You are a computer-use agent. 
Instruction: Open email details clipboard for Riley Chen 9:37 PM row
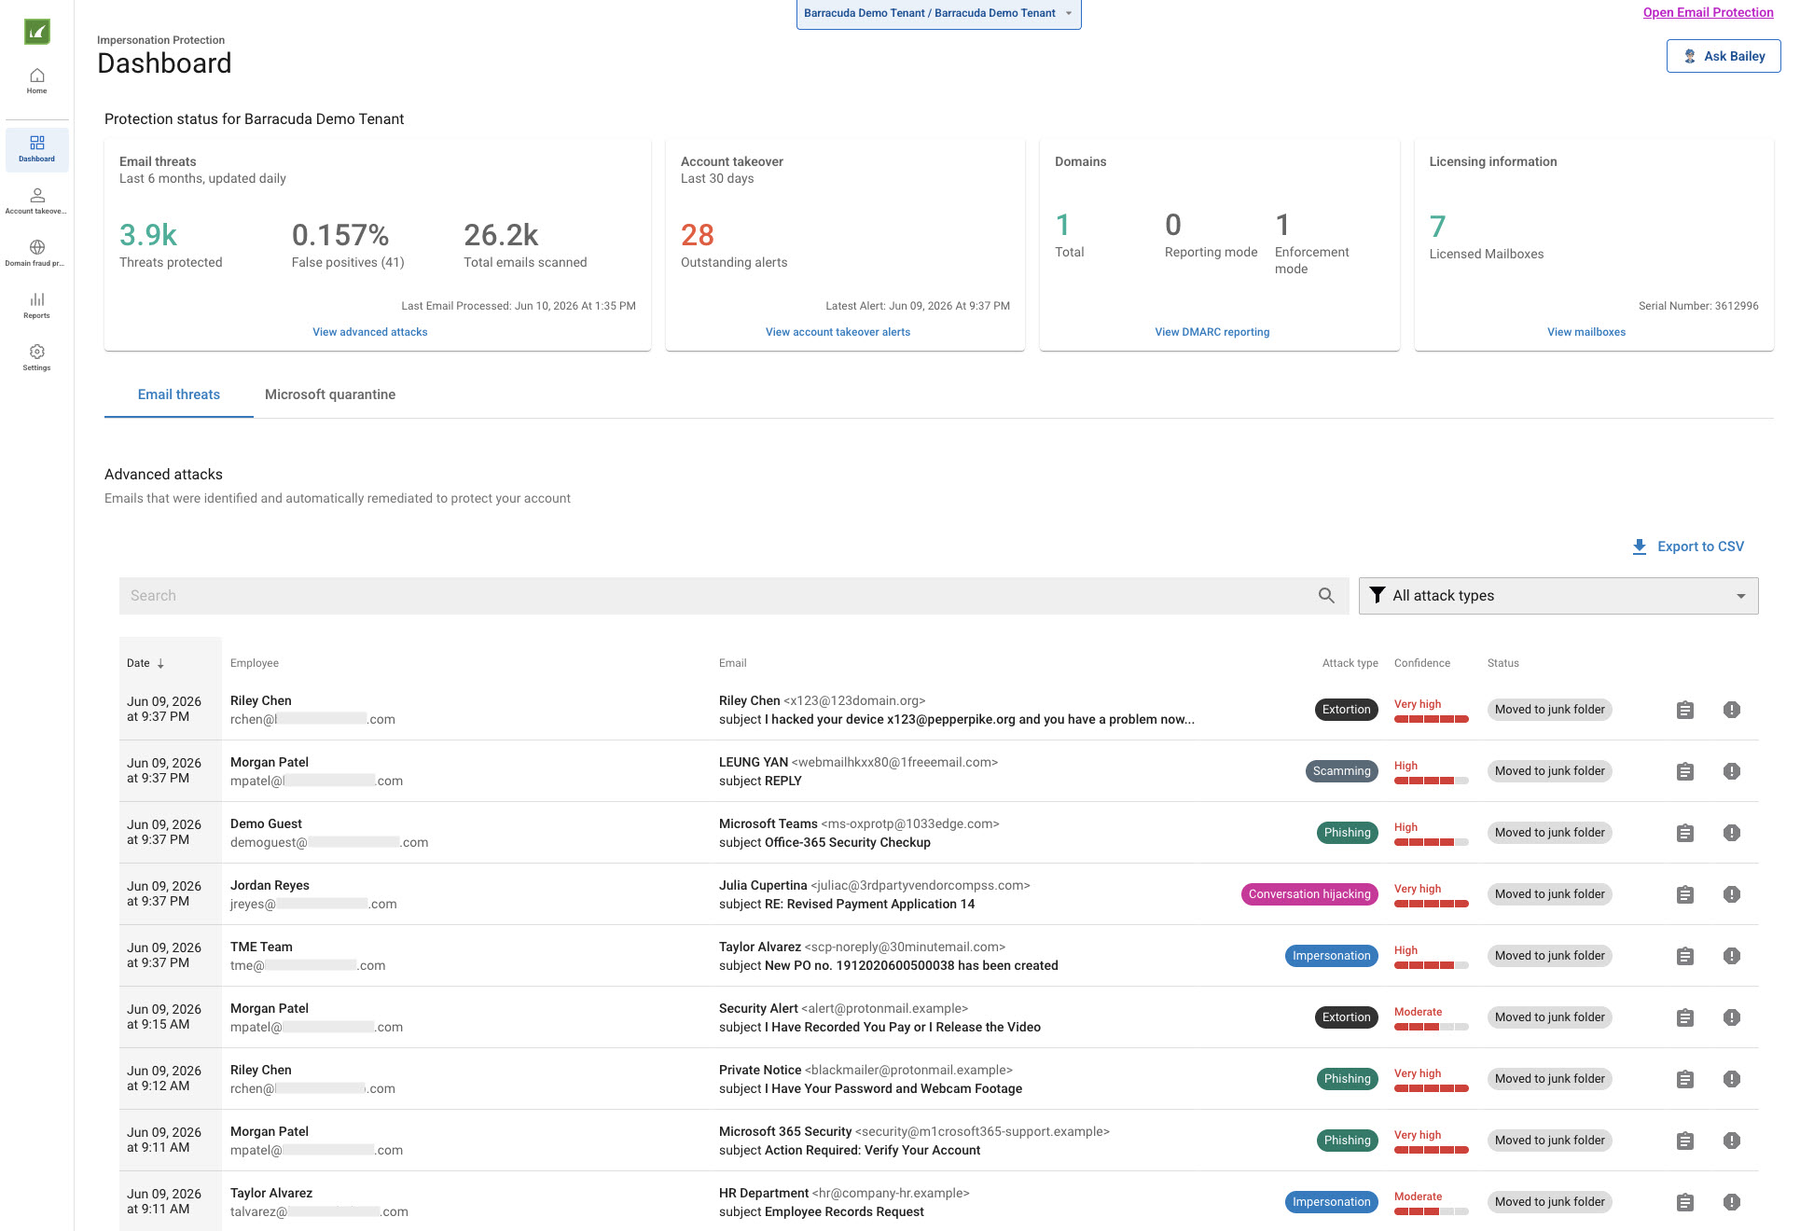point(1685,710)
